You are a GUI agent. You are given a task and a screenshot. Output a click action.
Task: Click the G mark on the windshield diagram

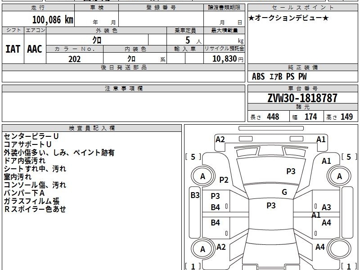pyautogui.click(x=284, y=192)
